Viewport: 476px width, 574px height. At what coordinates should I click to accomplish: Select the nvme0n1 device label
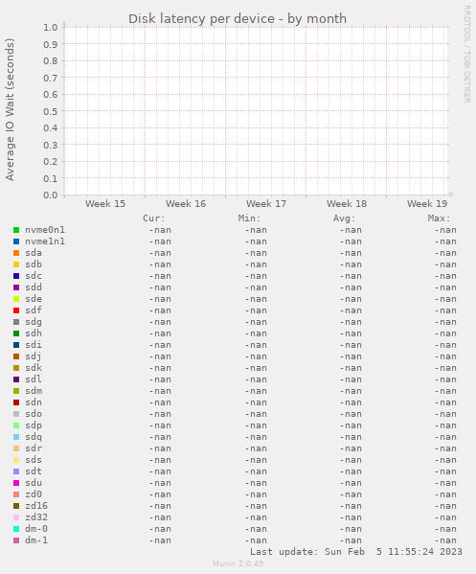45,230
